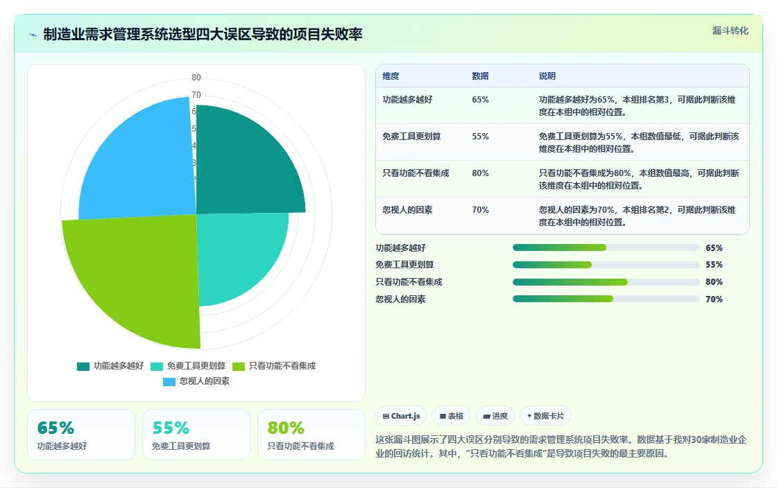Screen dimensions: 777x488
Task: Click the 70 axis tick label
Action: click(x=196, y=94)
